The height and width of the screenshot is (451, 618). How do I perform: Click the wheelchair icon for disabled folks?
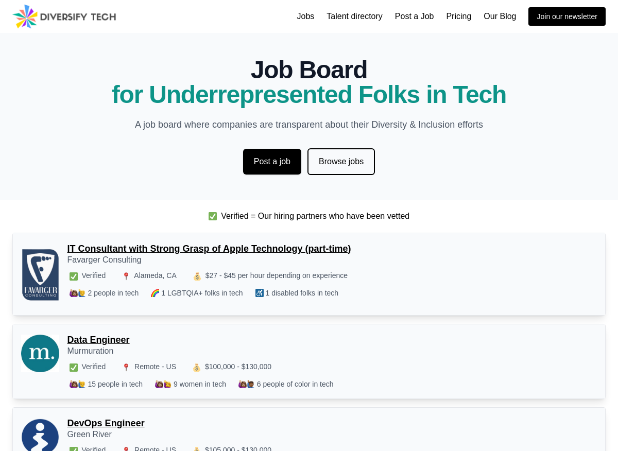coord(260,293)
